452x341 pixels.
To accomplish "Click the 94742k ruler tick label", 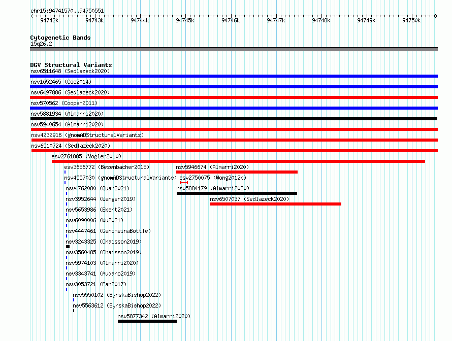I will (x=49, y=20).
